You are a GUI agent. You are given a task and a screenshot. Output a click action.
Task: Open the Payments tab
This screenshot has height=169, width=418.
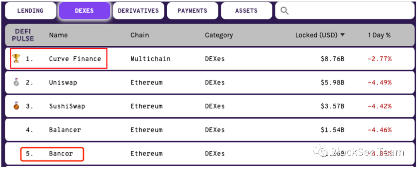click(x=192, y=11)
